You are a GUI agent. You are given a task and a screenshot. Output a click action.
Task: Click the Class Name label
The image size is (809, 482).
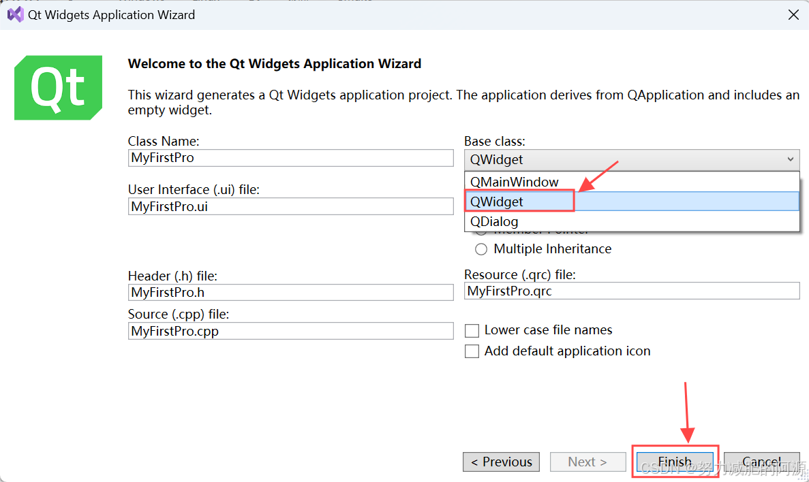pos(164,141)
